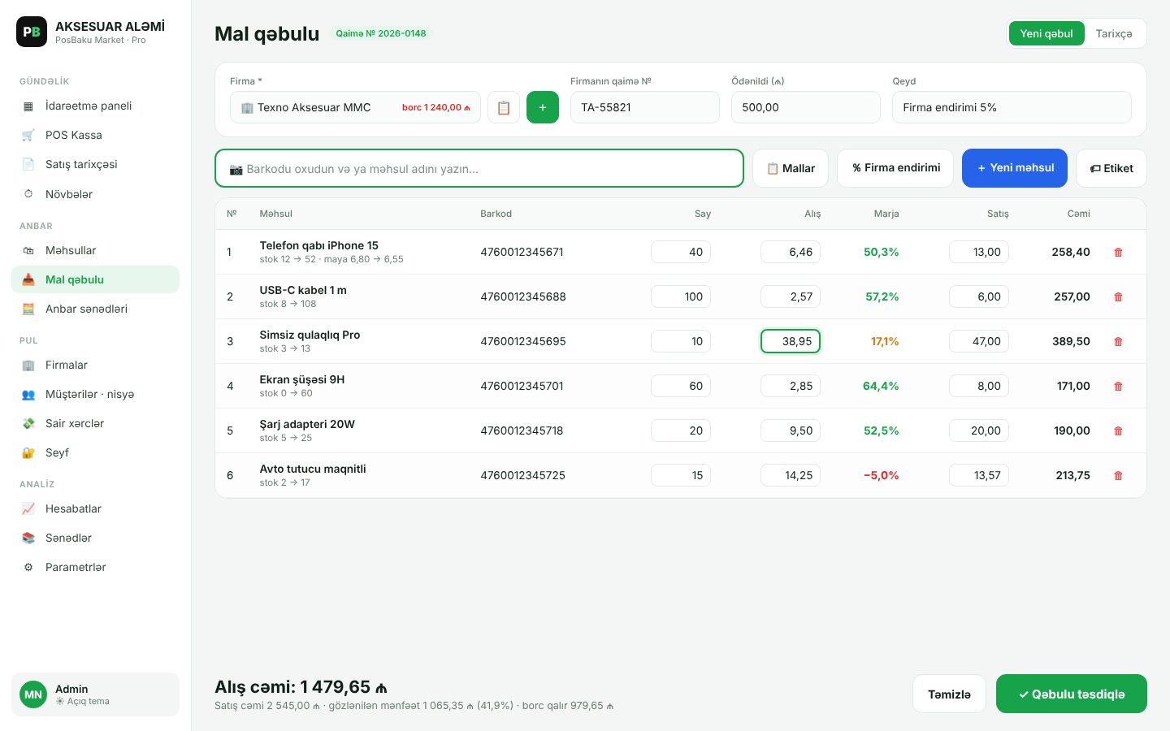Screen dimensions: 1170x731
Task: Click the Yeni məhsul button
Action: tap(1015, 168)
